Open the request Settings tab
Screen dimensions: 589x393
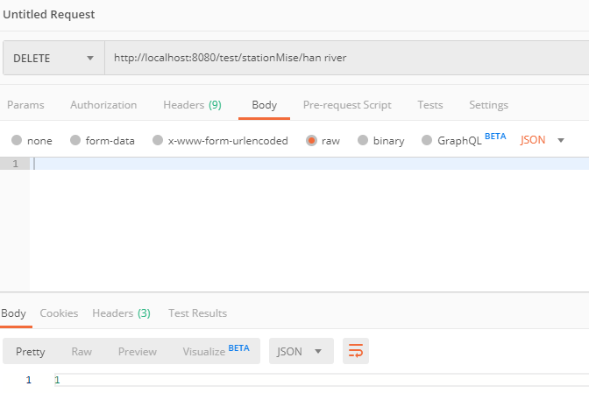(488, 105)
